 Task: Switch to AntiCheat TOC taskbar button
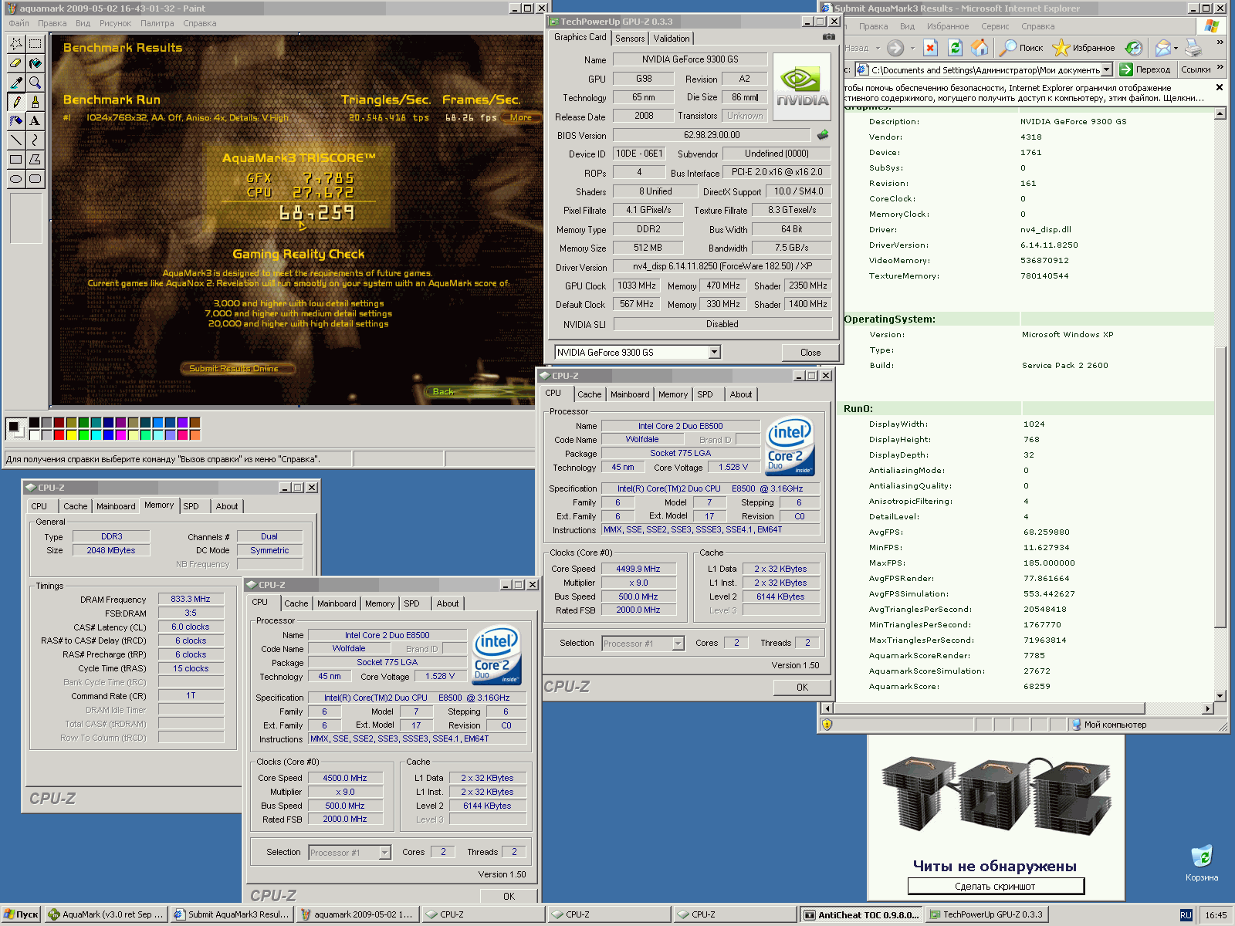tap(861, 914)
